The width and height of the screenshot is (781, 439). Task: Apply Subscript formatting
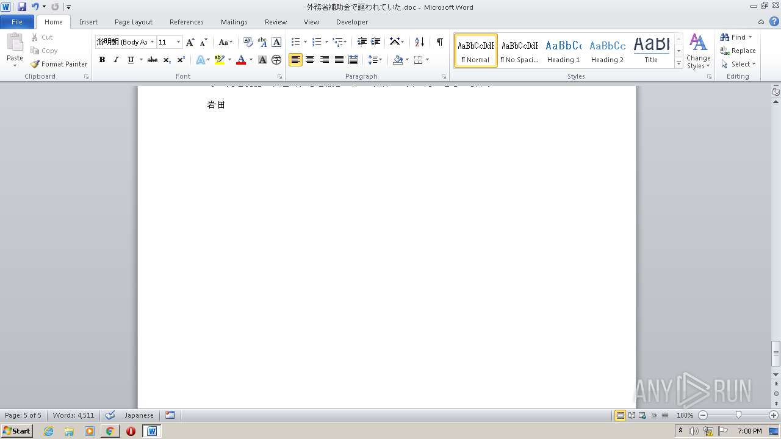point(167,60)
